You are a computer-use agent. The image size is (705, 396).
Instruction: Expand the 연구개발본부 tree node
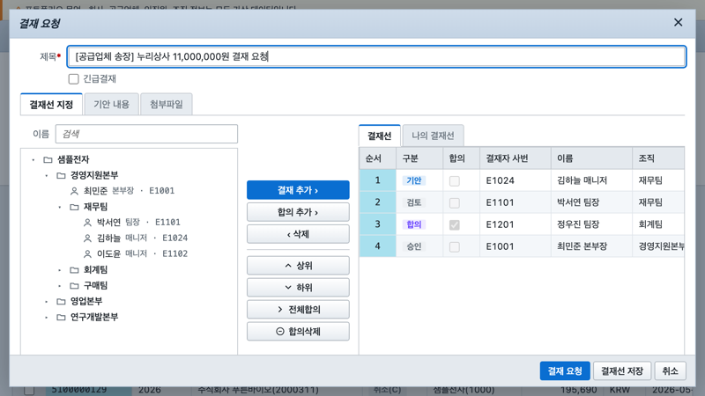[x=47, y=318]
